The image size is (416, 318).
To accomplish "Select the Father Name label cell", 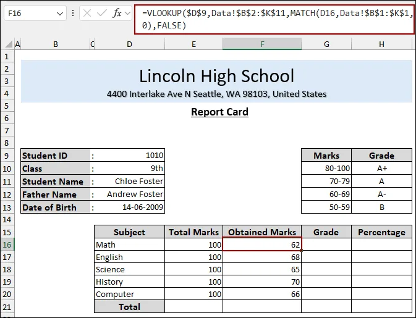I will (x=56, y=195).
